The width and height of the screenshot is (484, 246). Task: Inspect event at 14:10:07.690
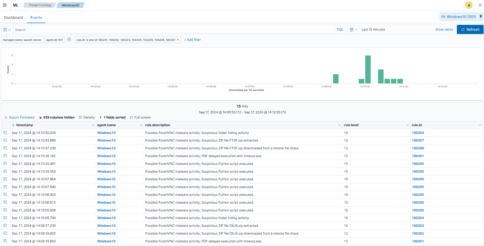(x=5, y=187)
